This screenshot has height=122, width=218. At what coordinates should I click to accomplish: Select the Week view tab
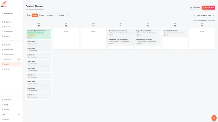35,15
